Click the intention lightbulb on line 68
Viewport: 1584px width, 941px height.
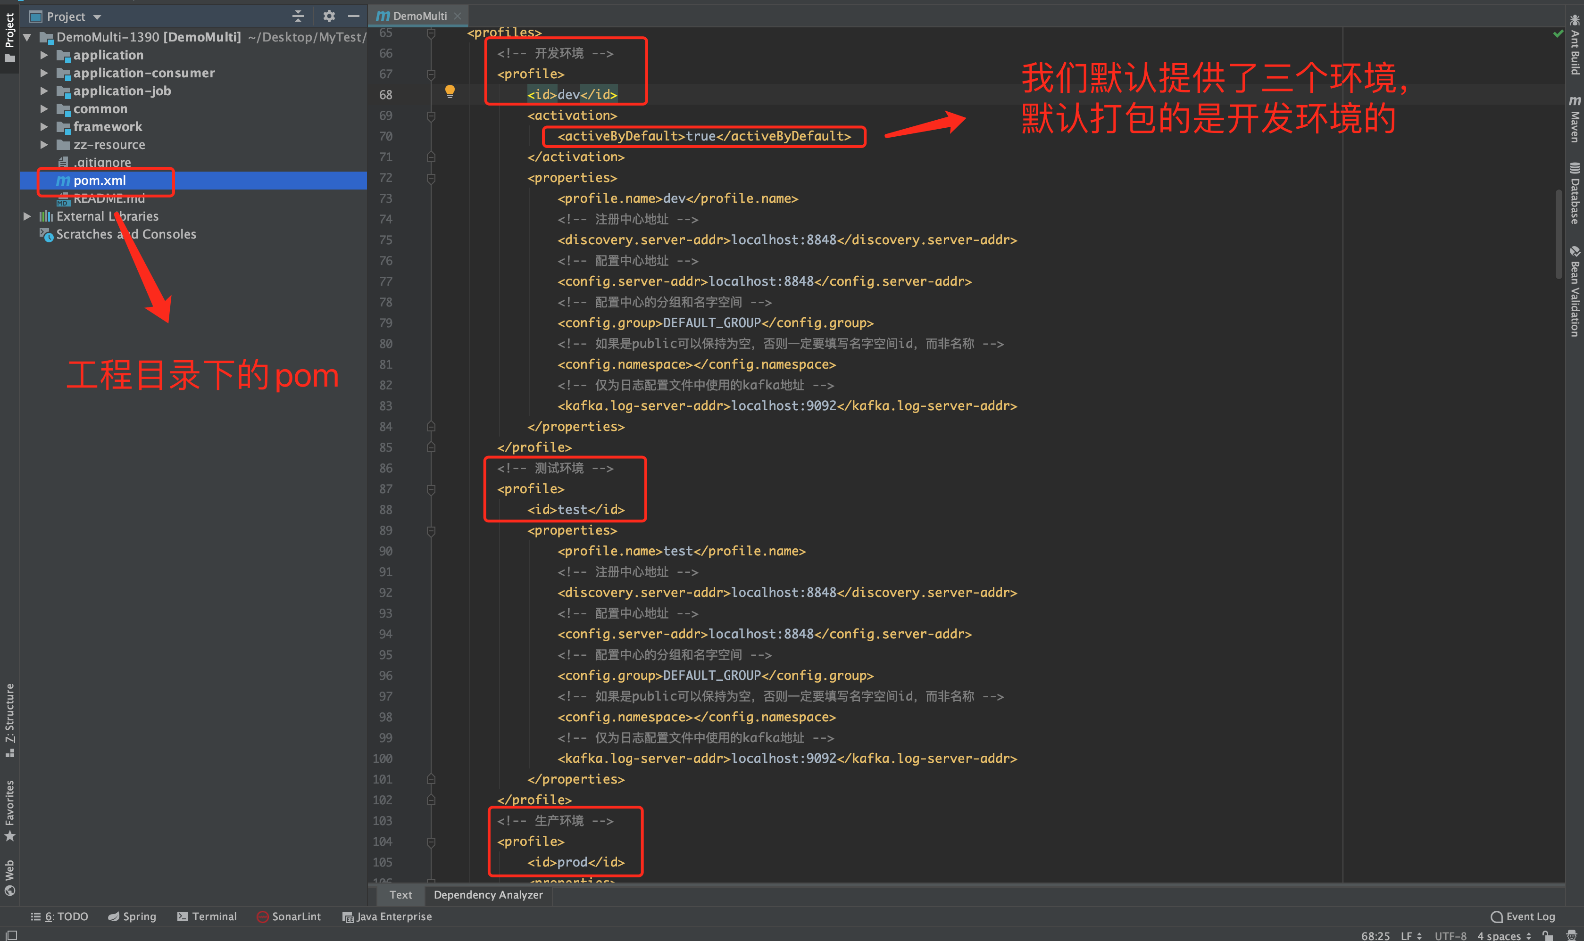point(450,92)
